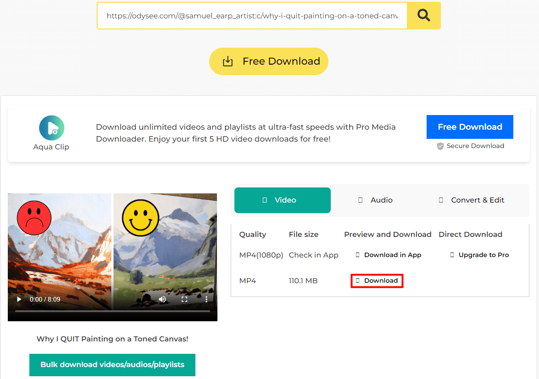The image size is (539, 379).
Task: Click the magnifying glass search icon
Action: pos(423,16)
